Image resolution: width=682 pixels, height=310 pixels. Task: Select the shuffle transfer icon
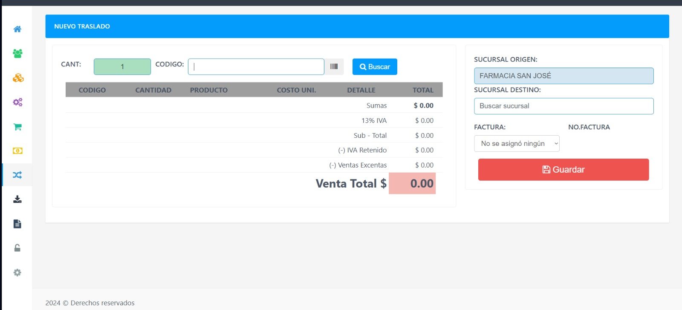tap(17, 175)
